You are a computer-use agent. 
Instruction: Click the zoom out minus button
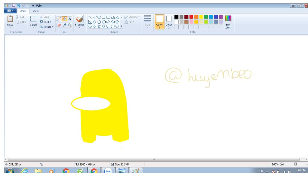click(282, 164)
